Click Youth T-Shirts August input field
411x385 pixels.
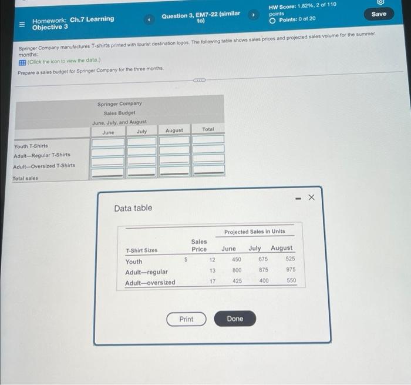pyautogui.click(x=174, y=140)
